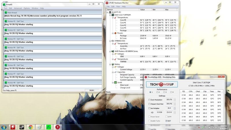Open the Window menu in Prime95
231x130 pixels.
(35, 8)
